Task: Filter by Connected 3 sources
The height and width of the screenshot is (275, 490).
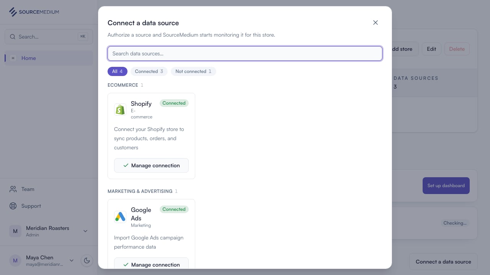Action: 149,71
